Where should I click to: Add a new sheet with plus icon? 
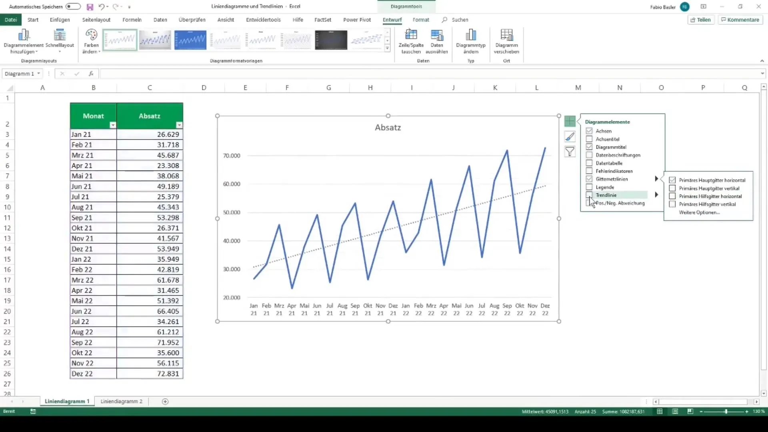(165, 402)
